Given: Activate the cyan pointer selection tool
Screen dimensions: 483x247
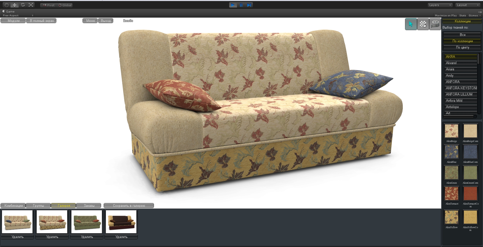Looking at the screenshot, I should tap(411, 24).
